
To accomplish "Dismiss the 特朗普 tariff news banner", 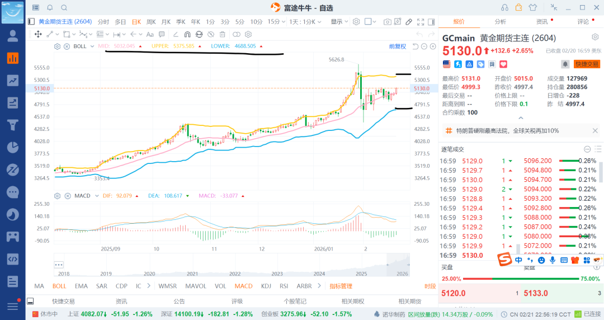I will pyautogui.click(x=595, y=131).
